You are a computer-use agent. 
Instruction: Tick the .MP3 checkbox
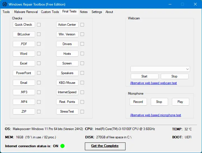(39, 92)
